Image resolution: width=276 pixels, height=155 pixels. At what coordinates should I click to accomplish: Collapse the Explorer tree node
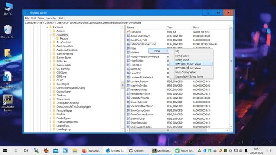point(47,27)
